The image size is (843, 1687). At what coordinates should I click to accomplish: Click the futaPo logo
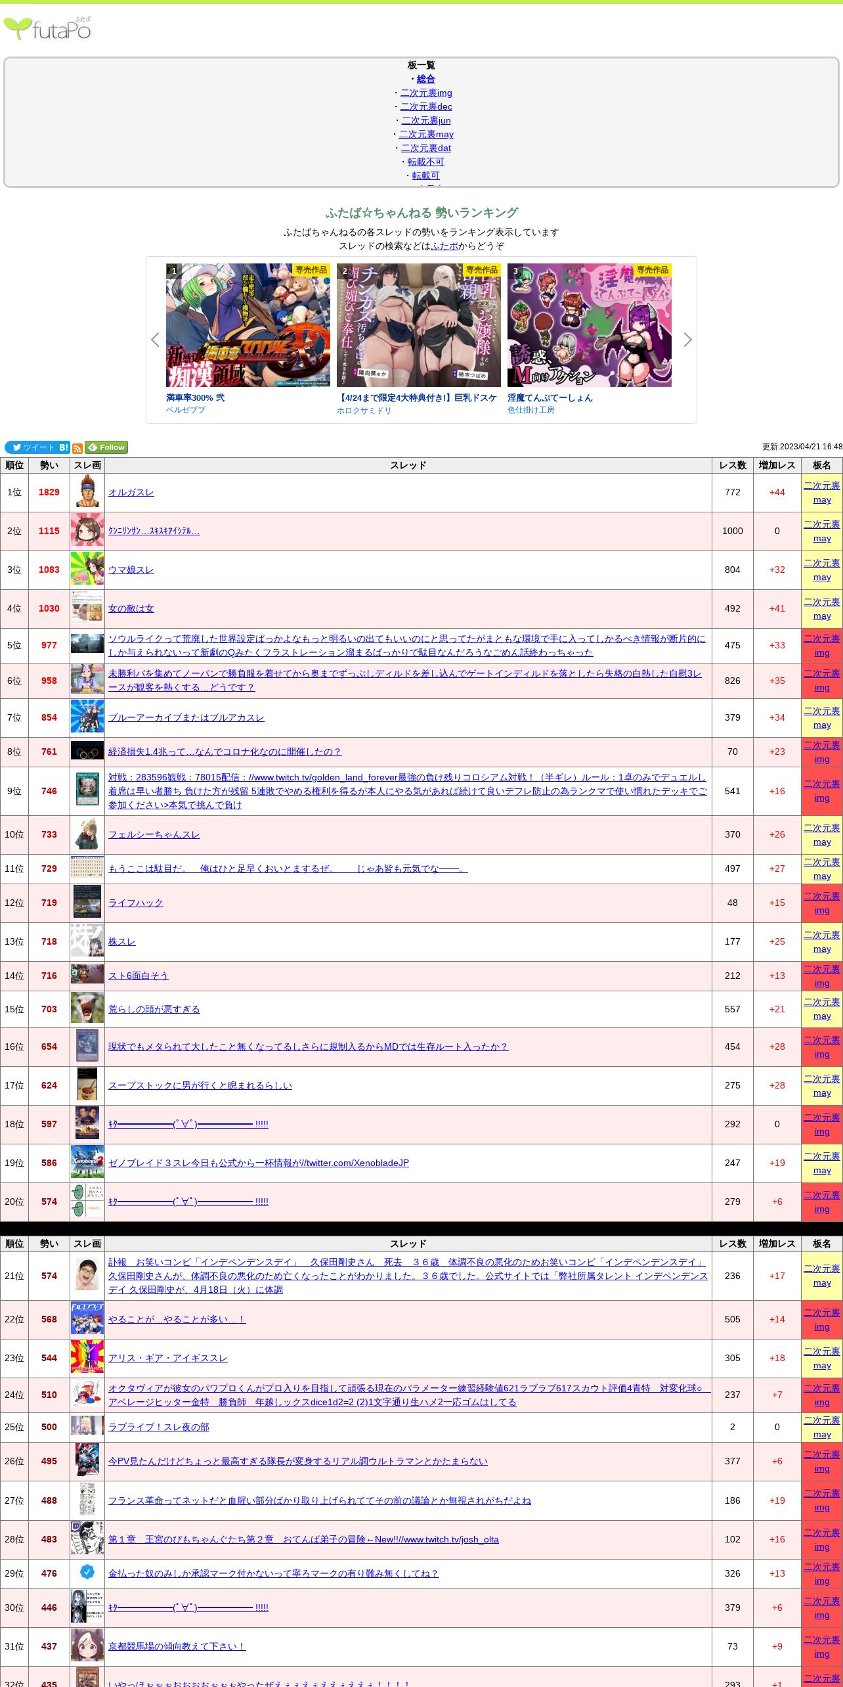pos(47,29)
